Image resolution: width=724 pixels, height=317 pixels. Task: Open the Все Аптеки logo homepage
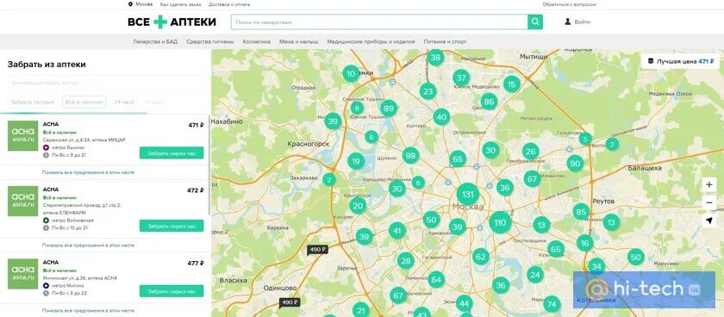pos(172,22)
